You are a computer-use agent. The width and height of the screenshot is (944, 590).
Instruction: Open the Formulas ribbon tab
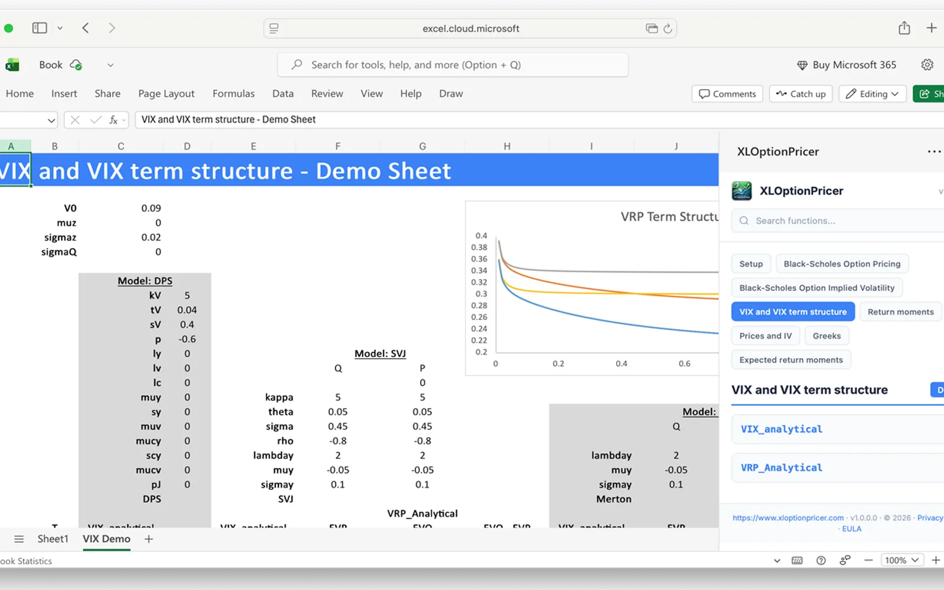tap(234, 94)
